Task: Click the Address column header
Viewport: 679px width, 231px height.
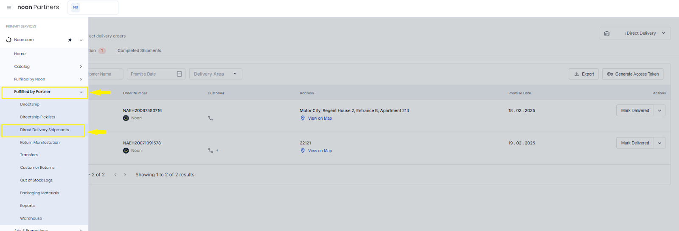Action: pos(307,93)
